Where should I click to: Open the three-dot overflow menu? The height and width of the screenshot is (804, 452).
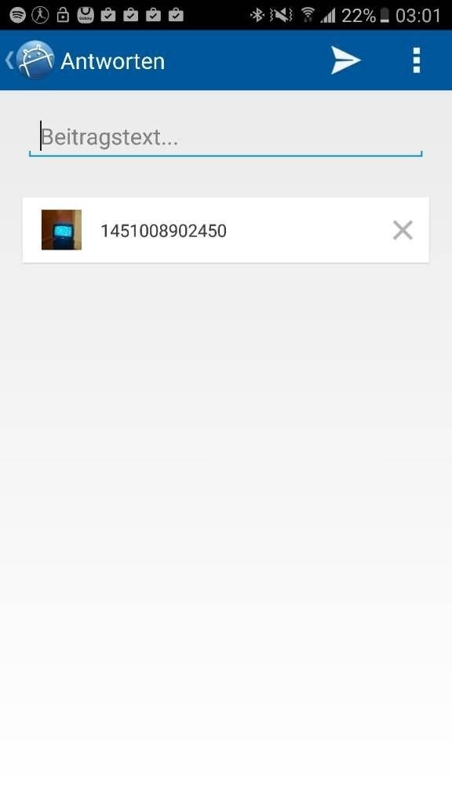(417, 60)
